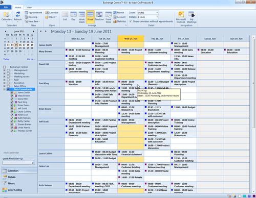Check the Meeting rooms checkbox

(8, 77)
